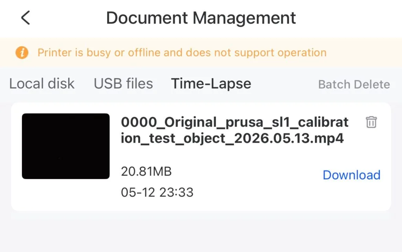402x252 pixels.
Task: Click the empty area below the file card
Action: click(201, 232)
